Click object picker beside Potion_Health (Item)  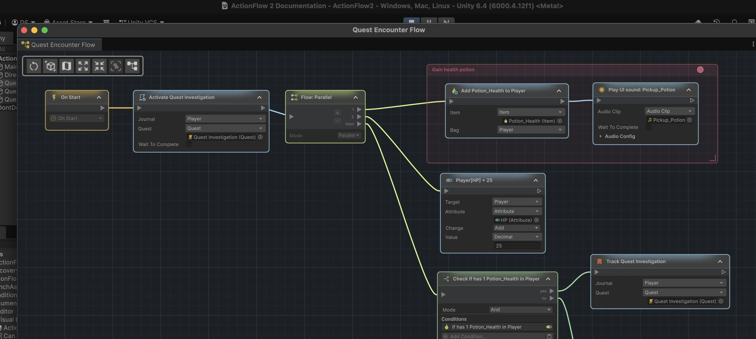pos(560,121)
